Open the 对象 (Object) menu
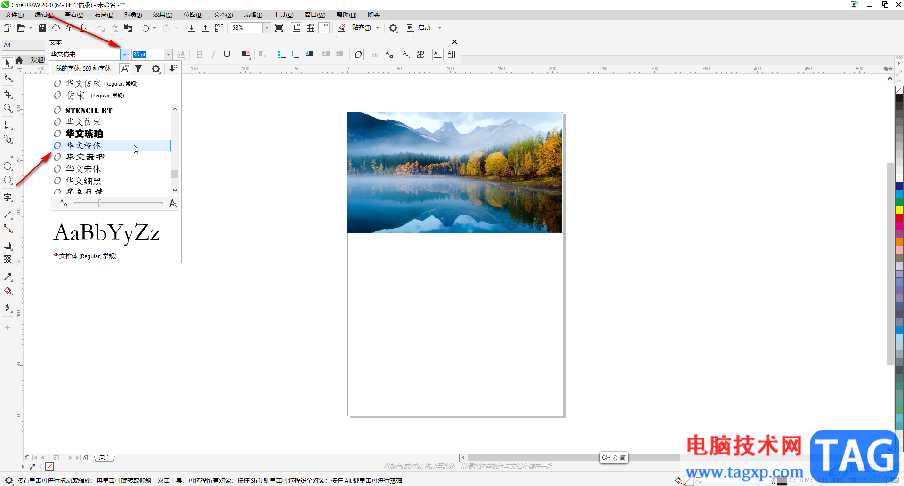This screenshot has height=486, width=904. click(133, 15)
